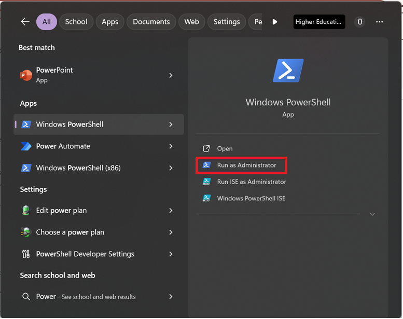Click the Run ISE as Administrator icon

206,182
